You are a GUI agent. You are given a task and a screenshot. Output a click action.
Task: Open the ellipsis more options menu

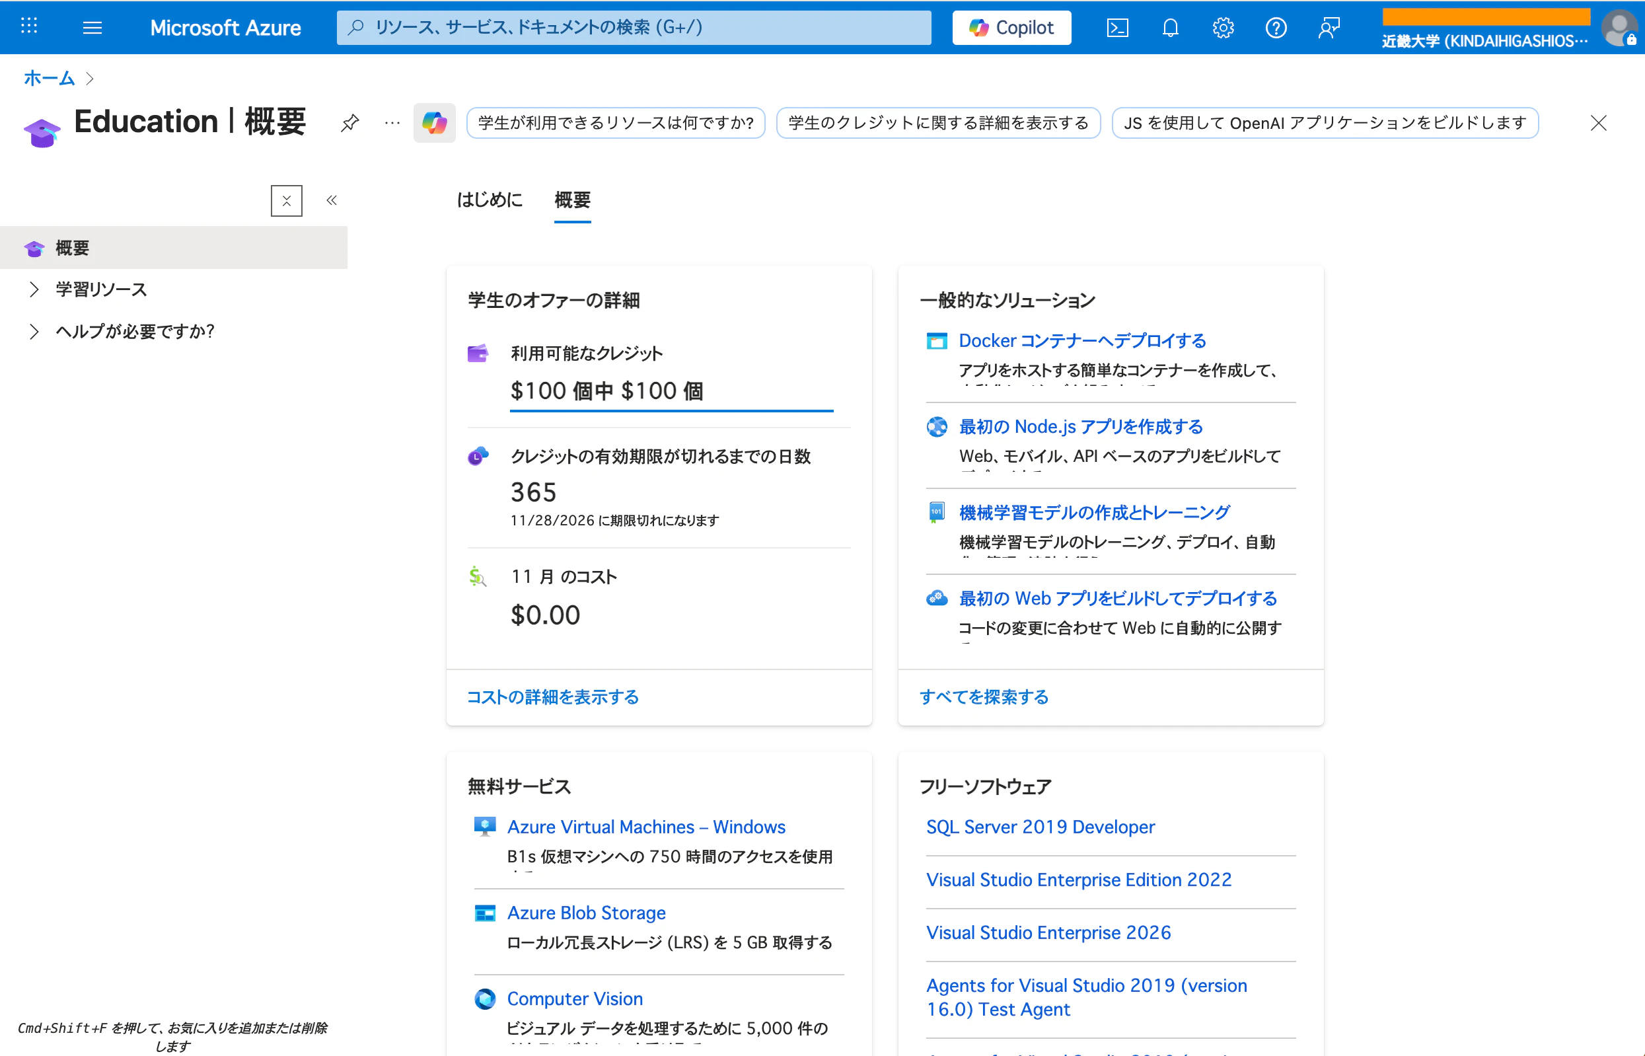[392, 123]
